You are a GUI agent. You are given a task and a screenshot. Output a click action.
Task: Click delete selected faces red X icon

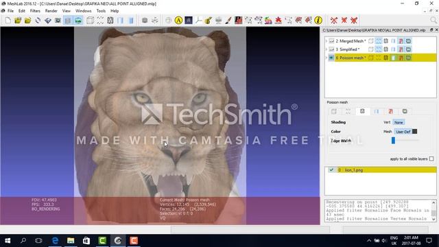tap(344, 21)
